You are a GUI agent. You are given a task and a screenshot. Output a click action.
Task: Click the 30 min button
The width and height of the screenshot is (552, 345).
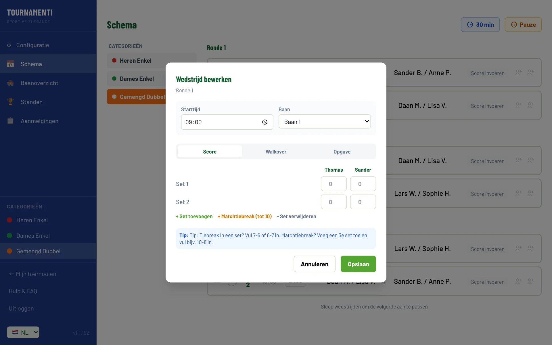click(480, 25)
